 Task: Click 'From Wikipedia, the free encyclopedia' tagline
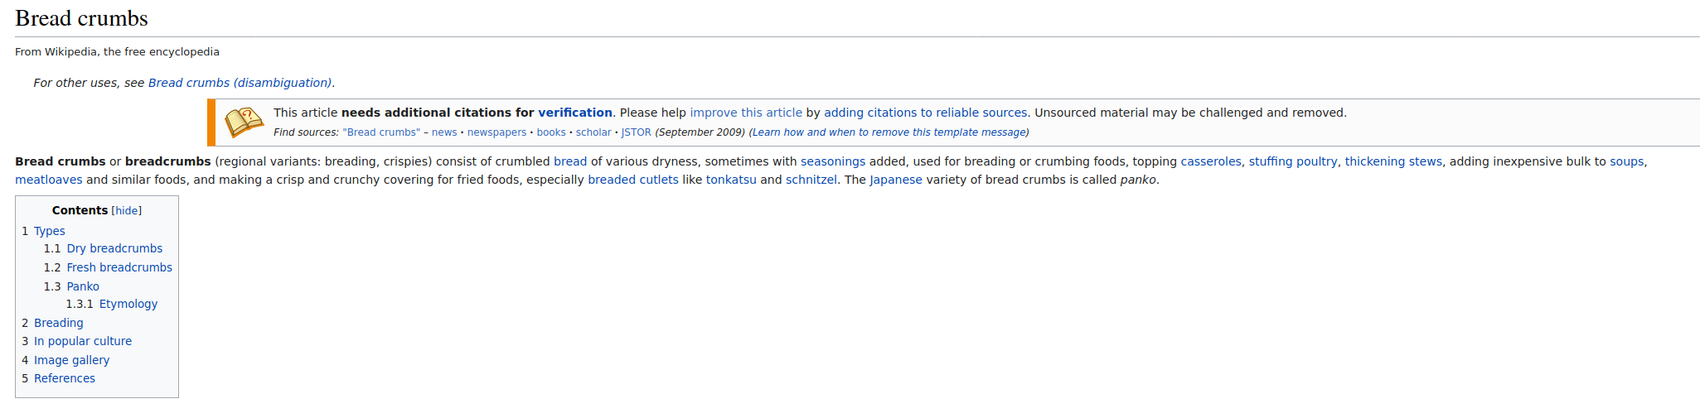pos(117,51)
